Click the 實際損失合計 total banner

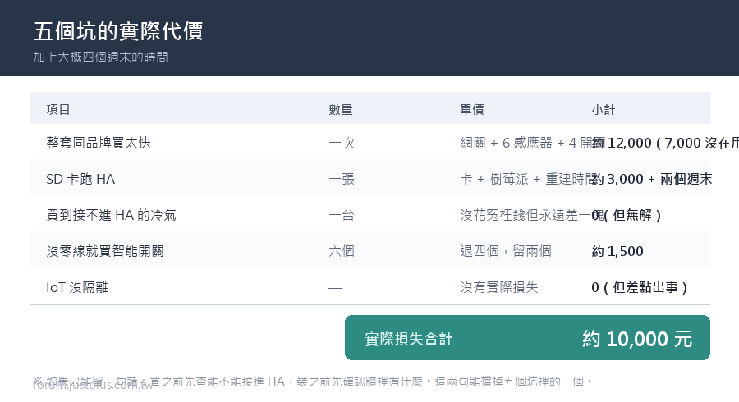(x=527, y=338)
